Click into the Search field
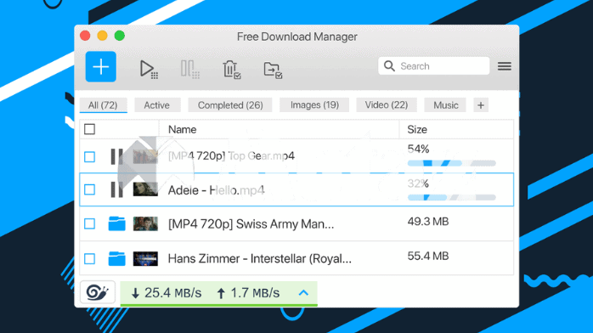 coord(434,66)
